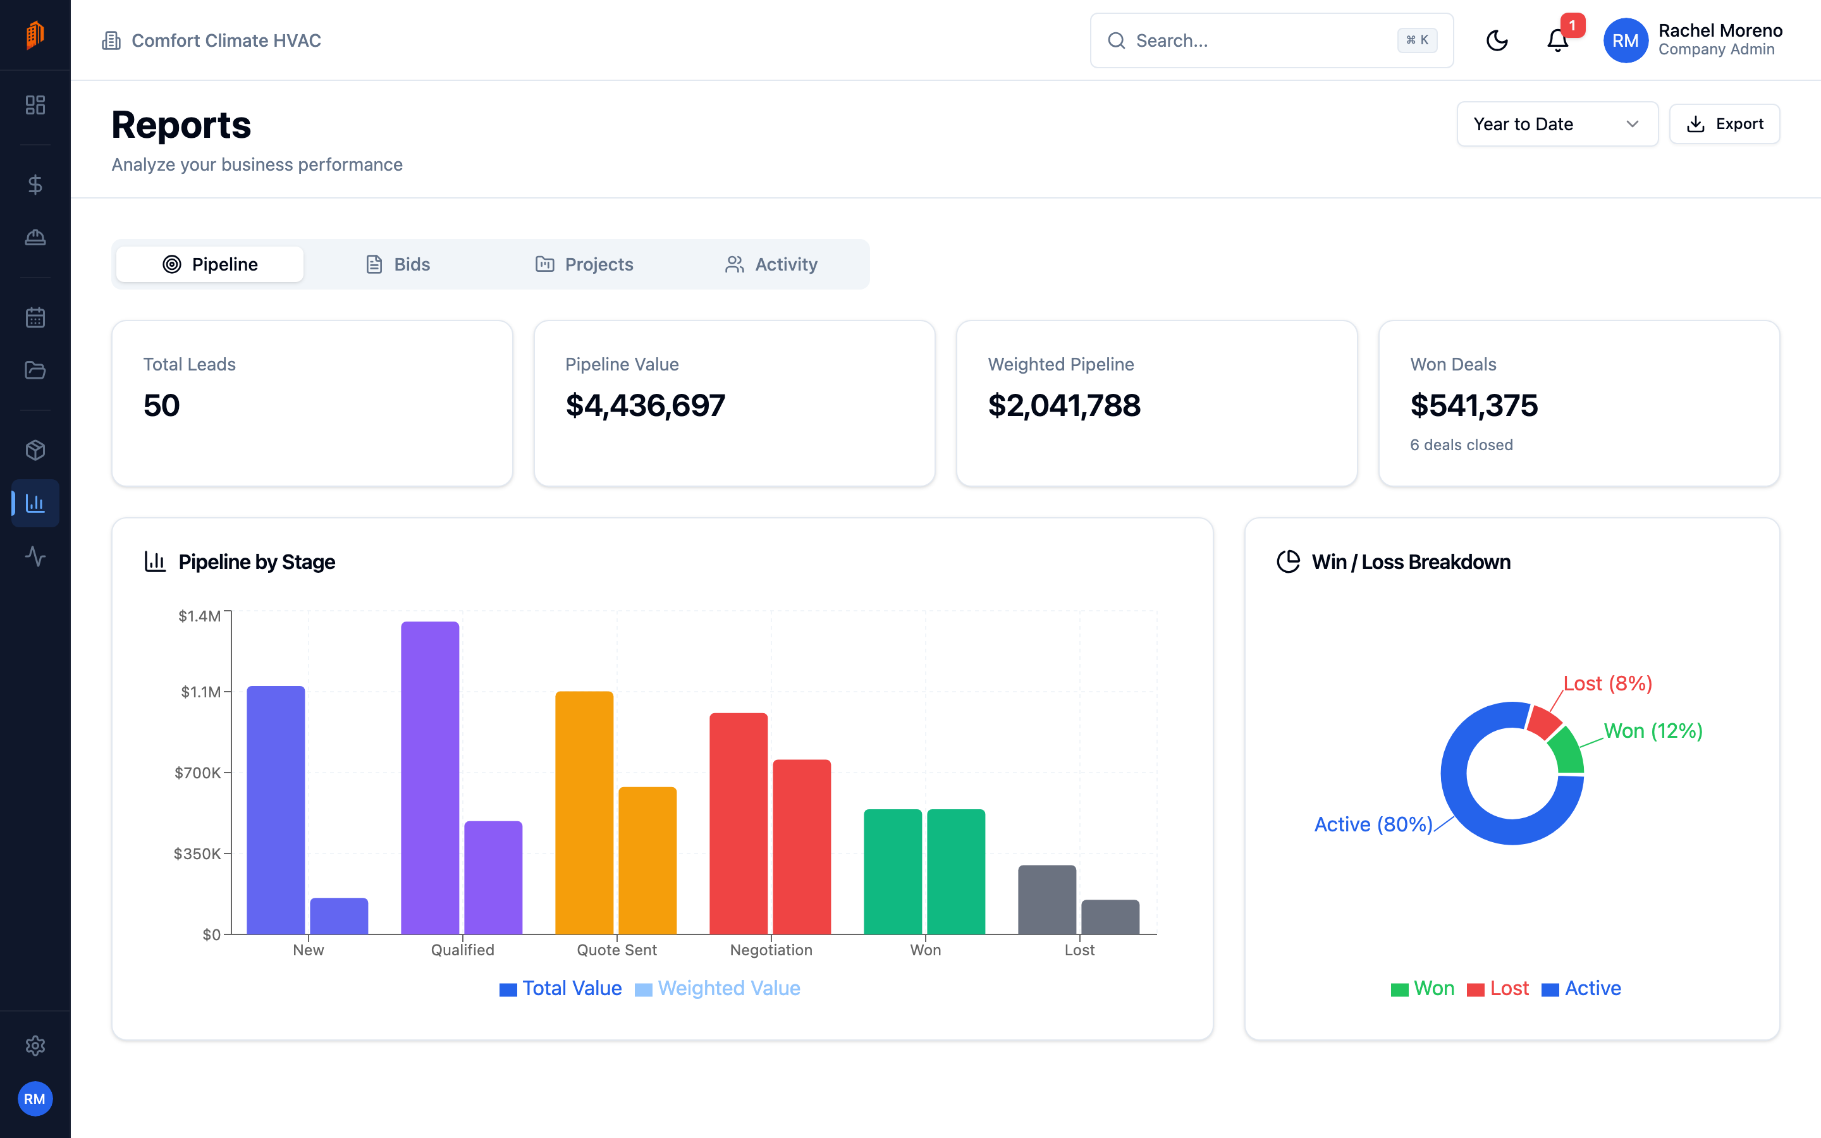Image resolution: width=1821 pixels, height=1138 pixels.
Task: Toggle the Won legend in pie chart
Action: (1422, 988)
